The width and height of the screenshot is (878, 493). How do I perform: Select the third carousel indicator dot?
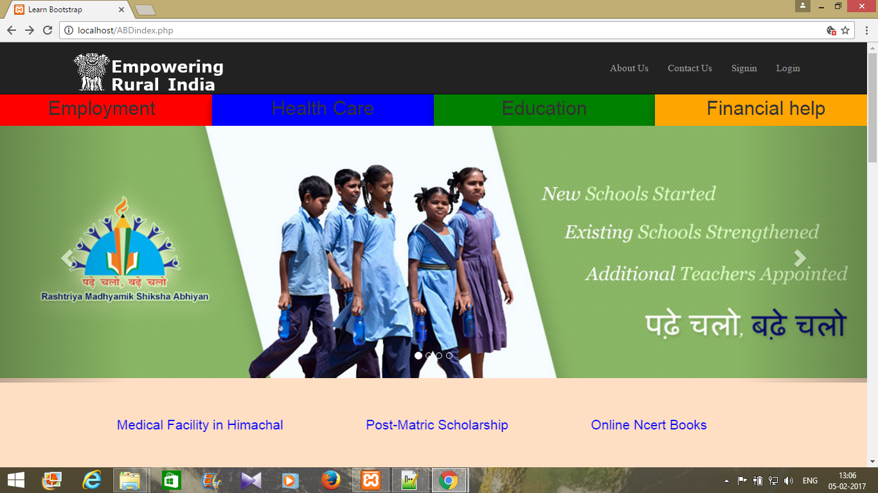[440, 354]
